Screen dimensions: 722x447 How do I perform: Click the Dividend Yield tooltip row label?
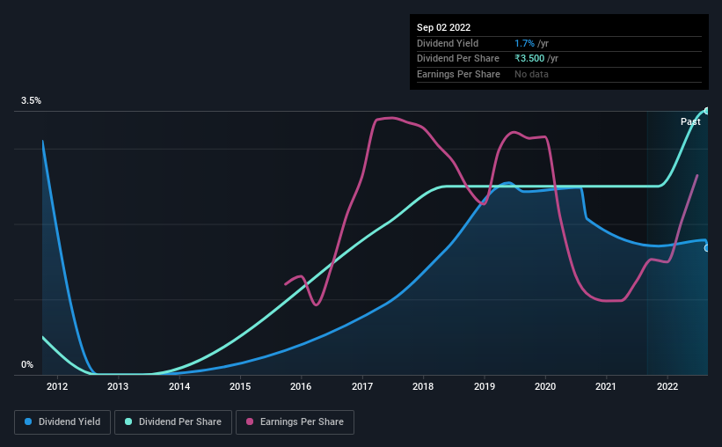click(448, 43)
